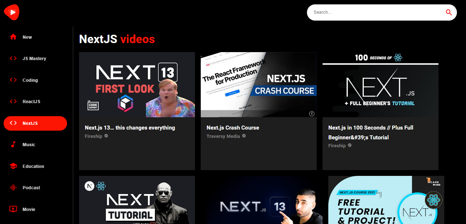Click the Movie screen icon

click(13, 209)
